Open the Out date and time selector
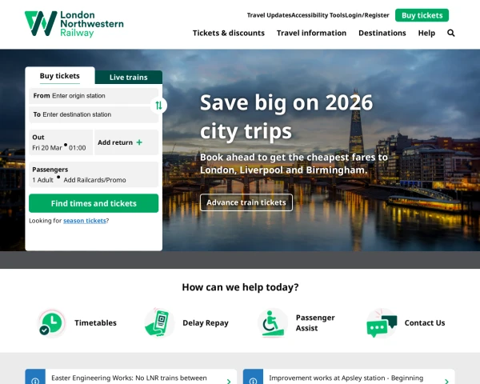 [x=61, y=142]
